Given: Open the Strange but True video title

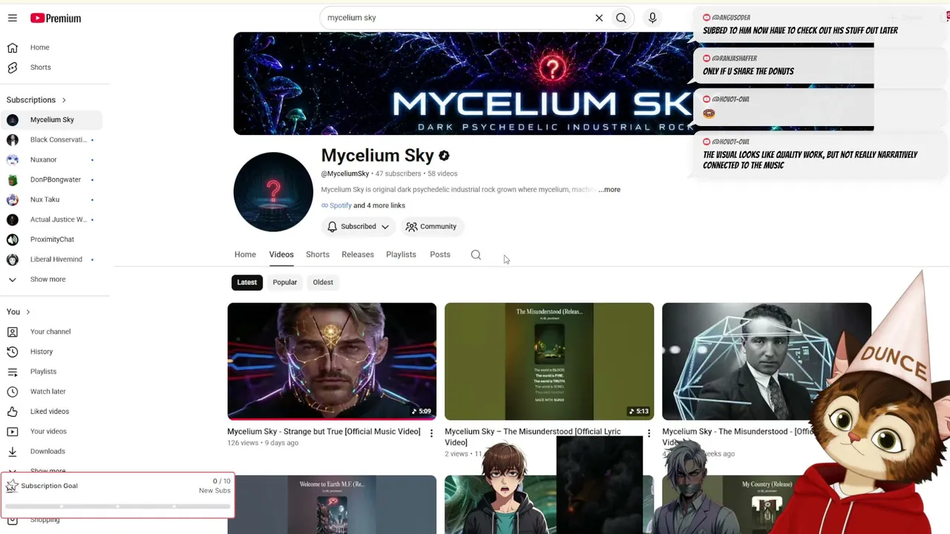Looking at the screenshot, I should [324, 432].
